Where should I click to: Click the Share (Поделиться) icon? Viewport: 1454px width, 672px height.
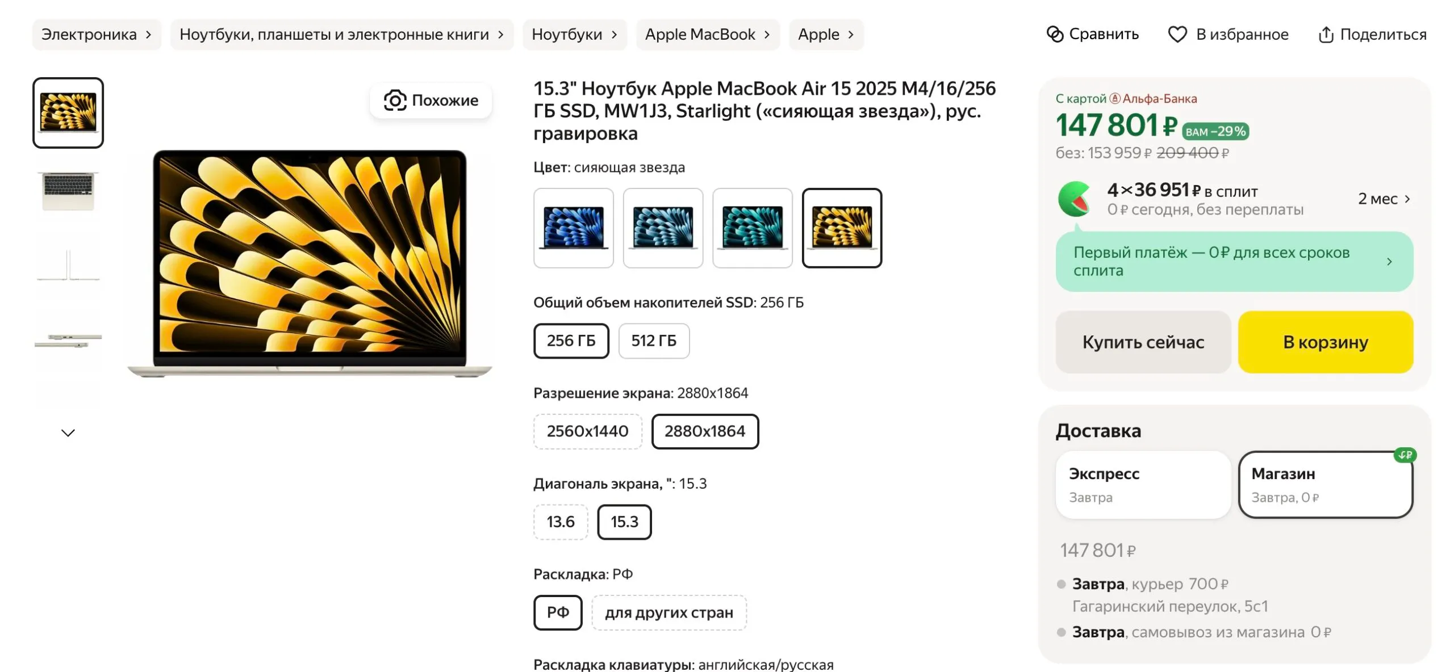click(x=1326, y=35)
